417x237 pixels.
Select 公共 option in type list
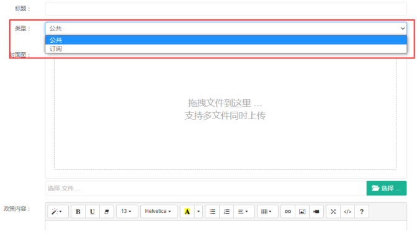226,40
